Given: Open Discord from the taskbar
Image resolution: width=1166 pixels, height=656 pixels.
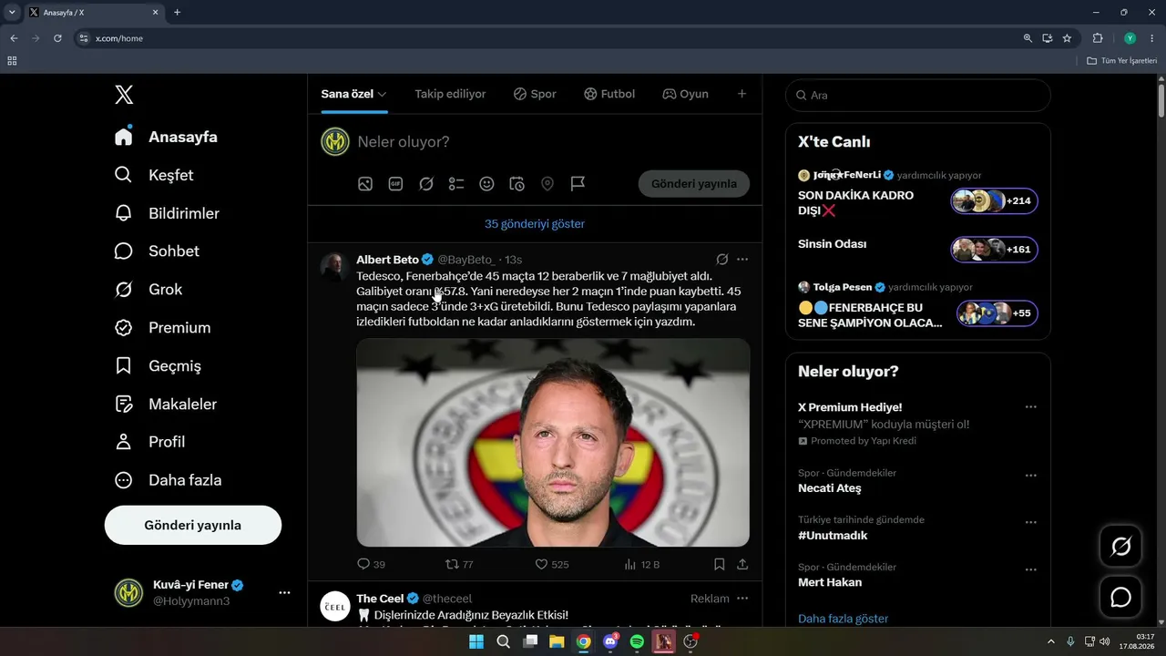Looking at the screenshot, I should [x=610, y=641].
